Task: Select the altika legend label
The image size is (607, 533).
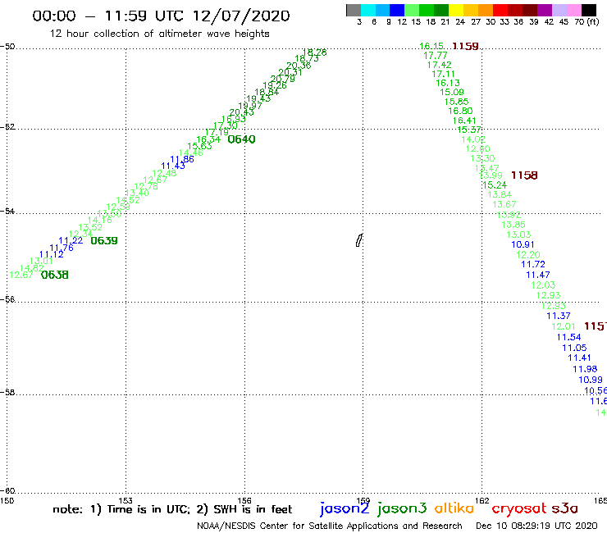Action: pos(454,508)
